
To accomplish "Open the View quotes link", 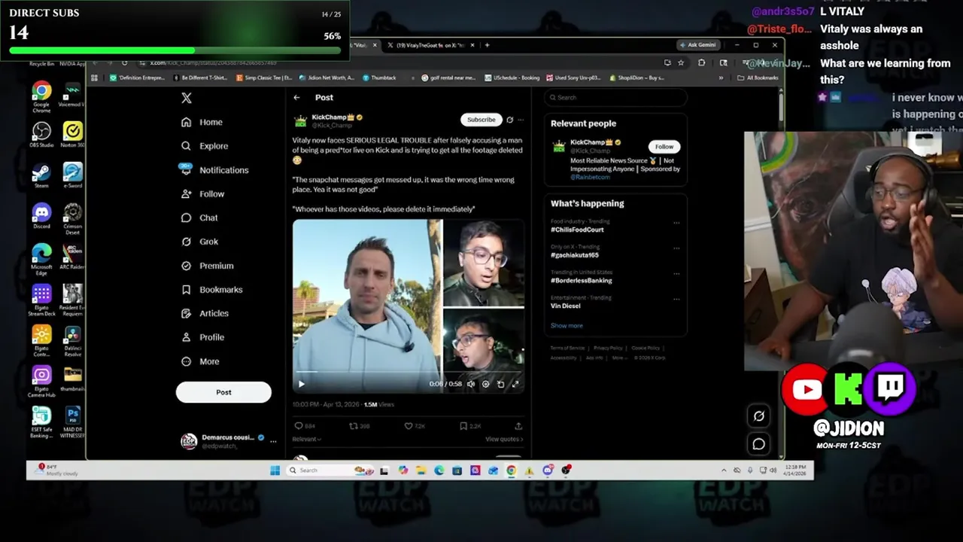I will [504, 439].
